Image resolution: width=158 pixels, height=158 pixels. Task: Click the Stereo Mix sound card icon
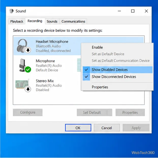tap(23, 85)
